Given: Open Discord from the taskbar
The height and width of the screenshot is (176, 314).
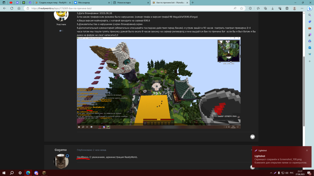Looking at the screenshot, I should tap(36, 173).
